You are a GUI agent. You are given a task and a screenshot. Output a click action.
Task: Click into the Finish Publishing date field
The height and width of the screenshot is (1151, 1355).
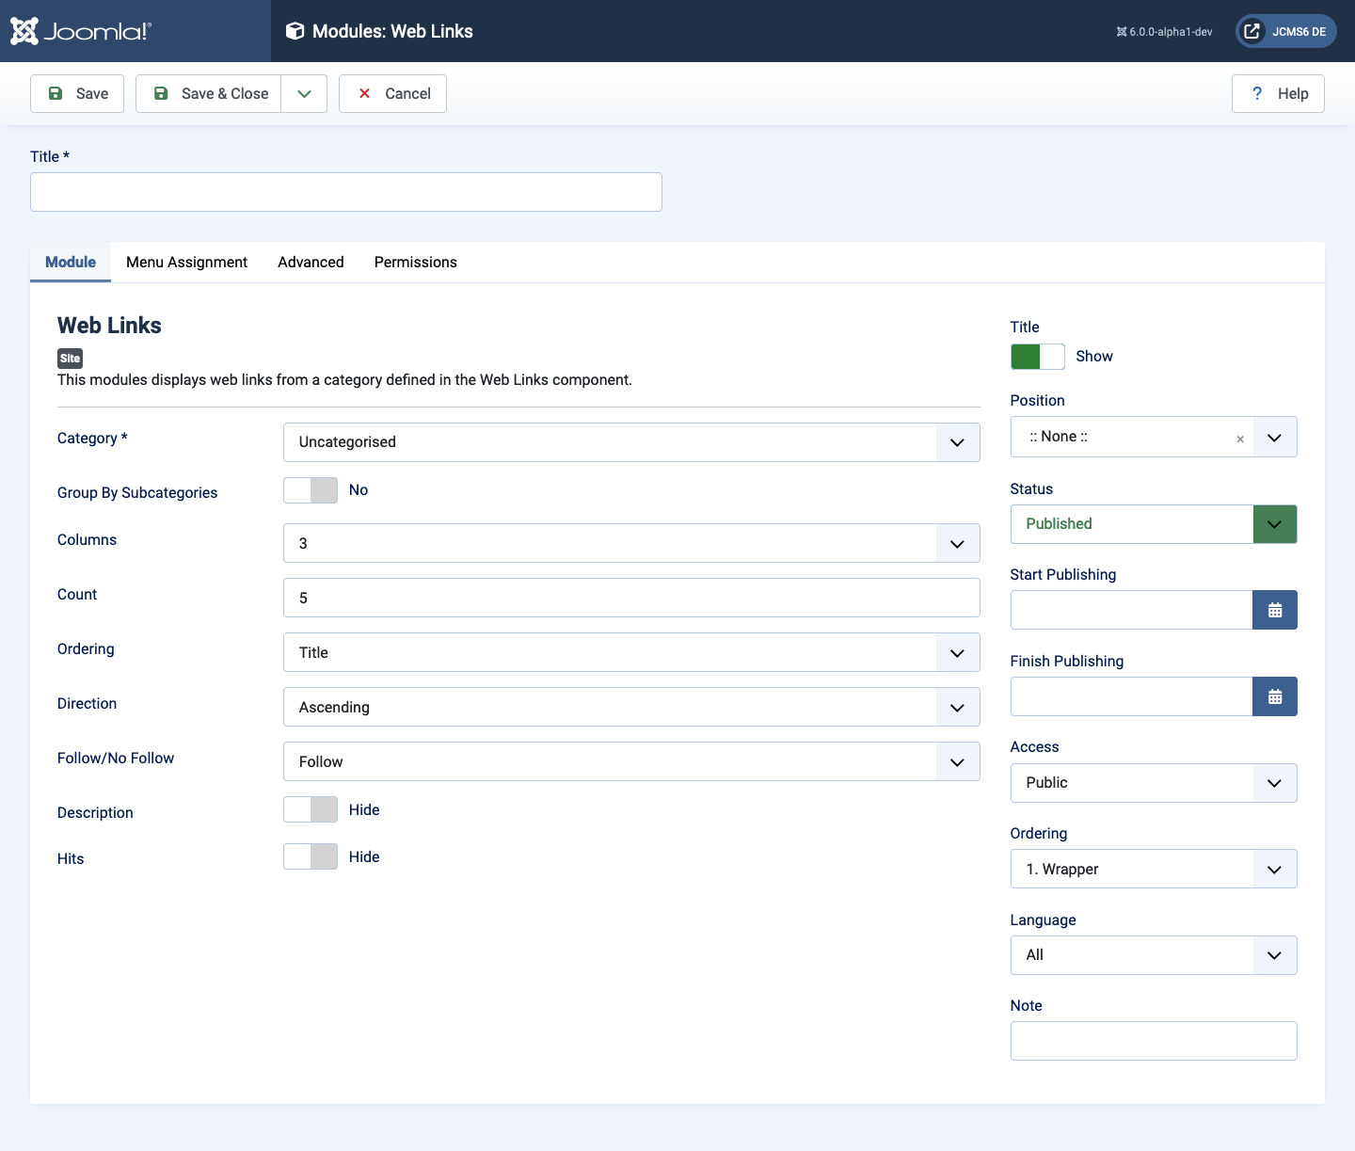pos(1131,696)
